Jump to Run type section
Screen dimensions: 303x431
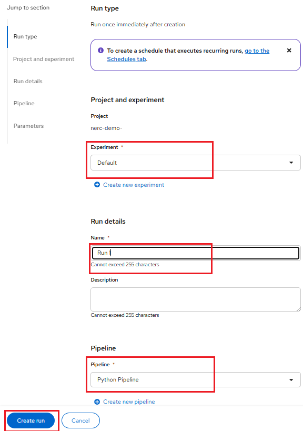point(25,36)
